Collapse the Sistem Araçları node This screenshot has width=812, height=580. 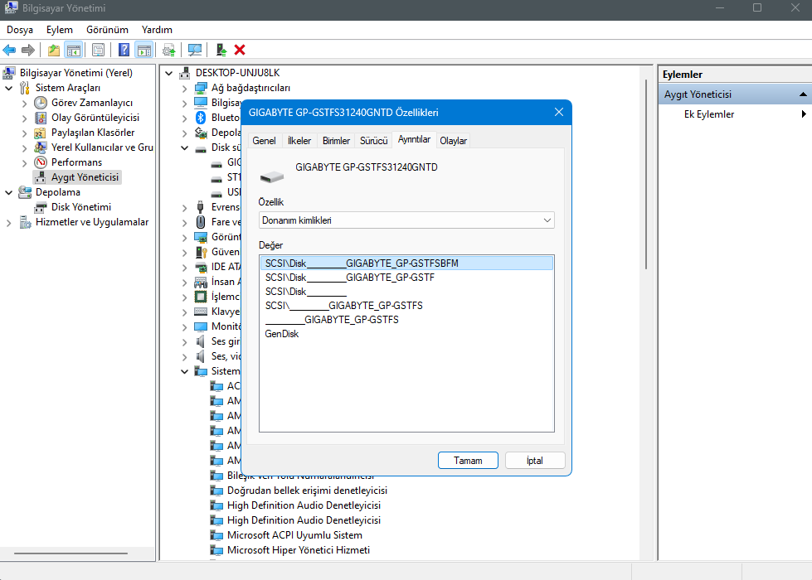click(9, 88)
